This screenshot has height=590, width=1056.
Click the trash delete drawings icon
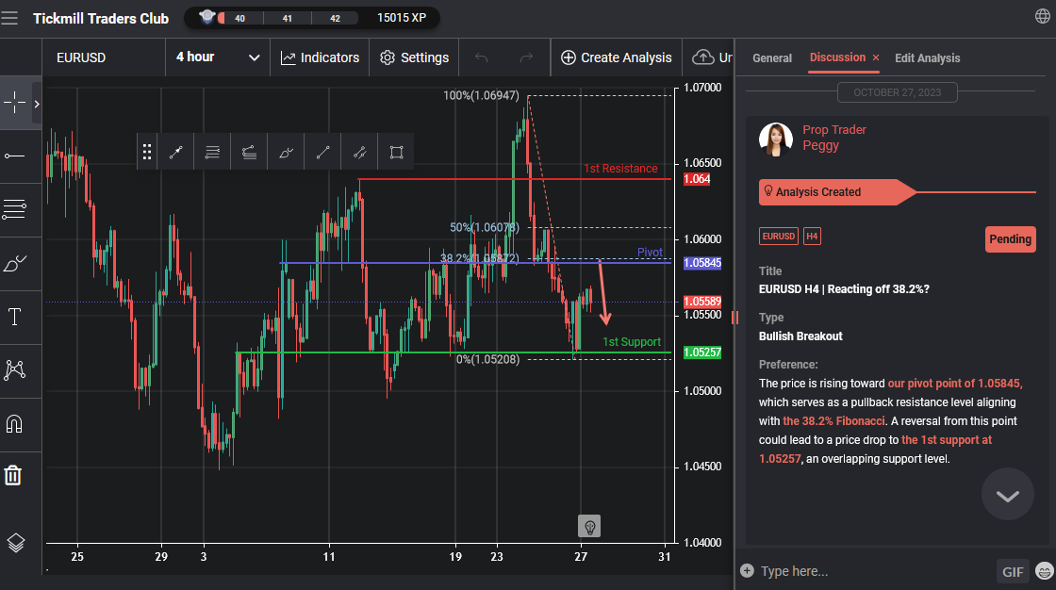[x=13, y=476]
